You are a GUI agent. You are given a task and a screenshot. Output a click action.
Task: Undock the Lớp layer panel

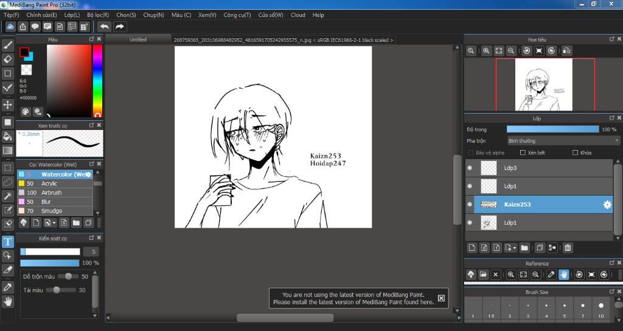pyautogui.click(x=612, y=118)
